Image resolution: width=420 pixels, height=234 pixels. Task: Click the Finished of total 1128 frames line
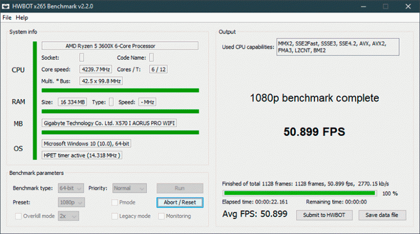click(x=305, y=184)
